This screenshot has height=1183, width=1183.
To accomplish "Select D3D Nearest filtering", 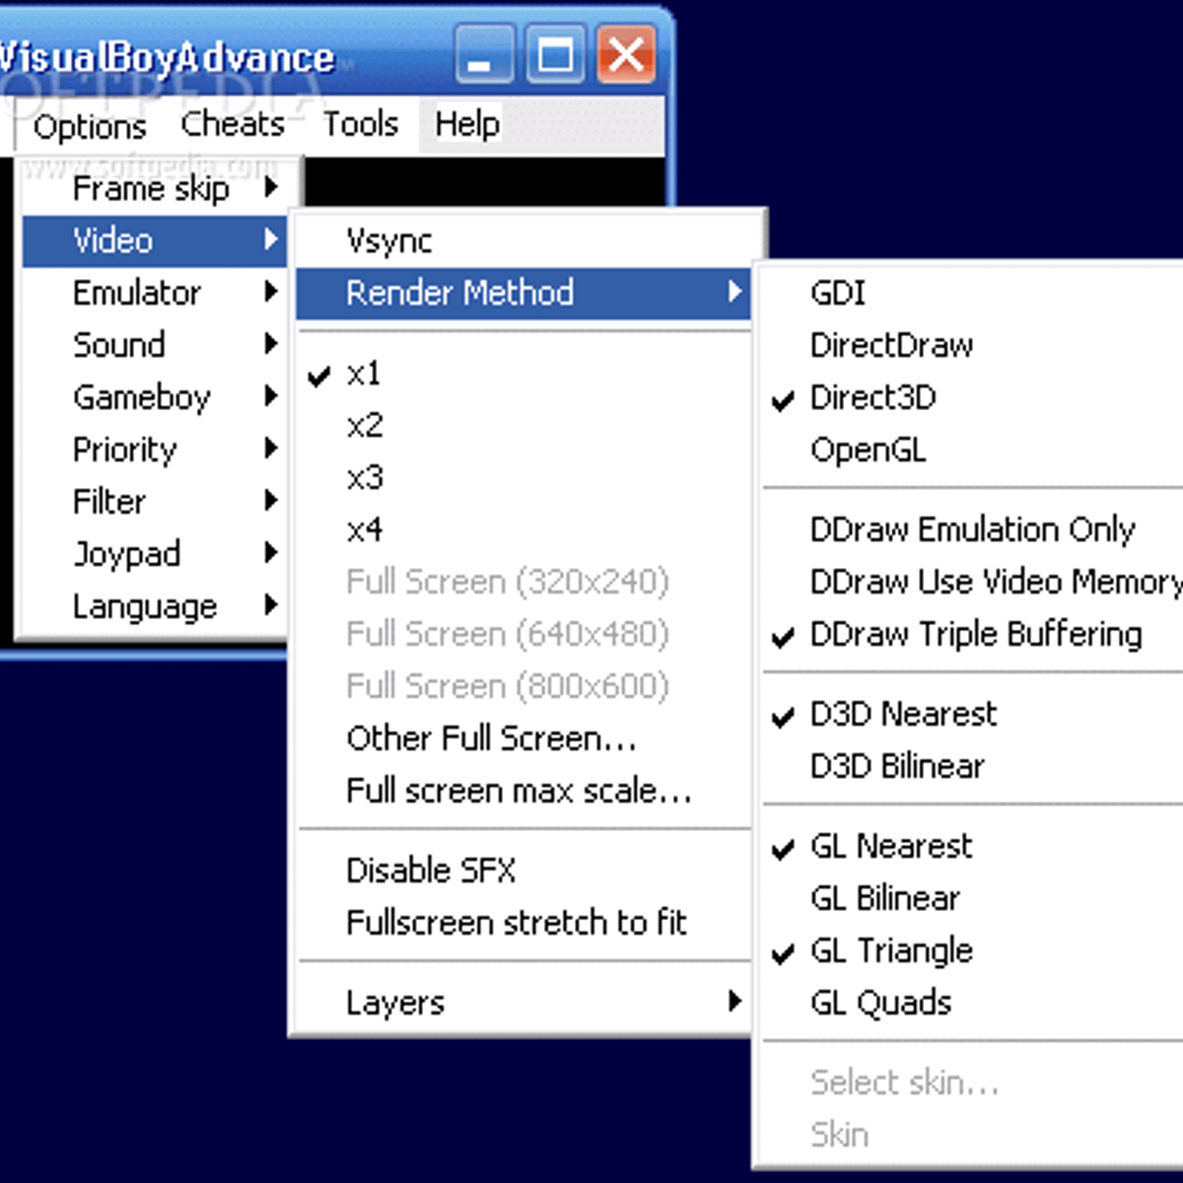I will coord(972,714).
